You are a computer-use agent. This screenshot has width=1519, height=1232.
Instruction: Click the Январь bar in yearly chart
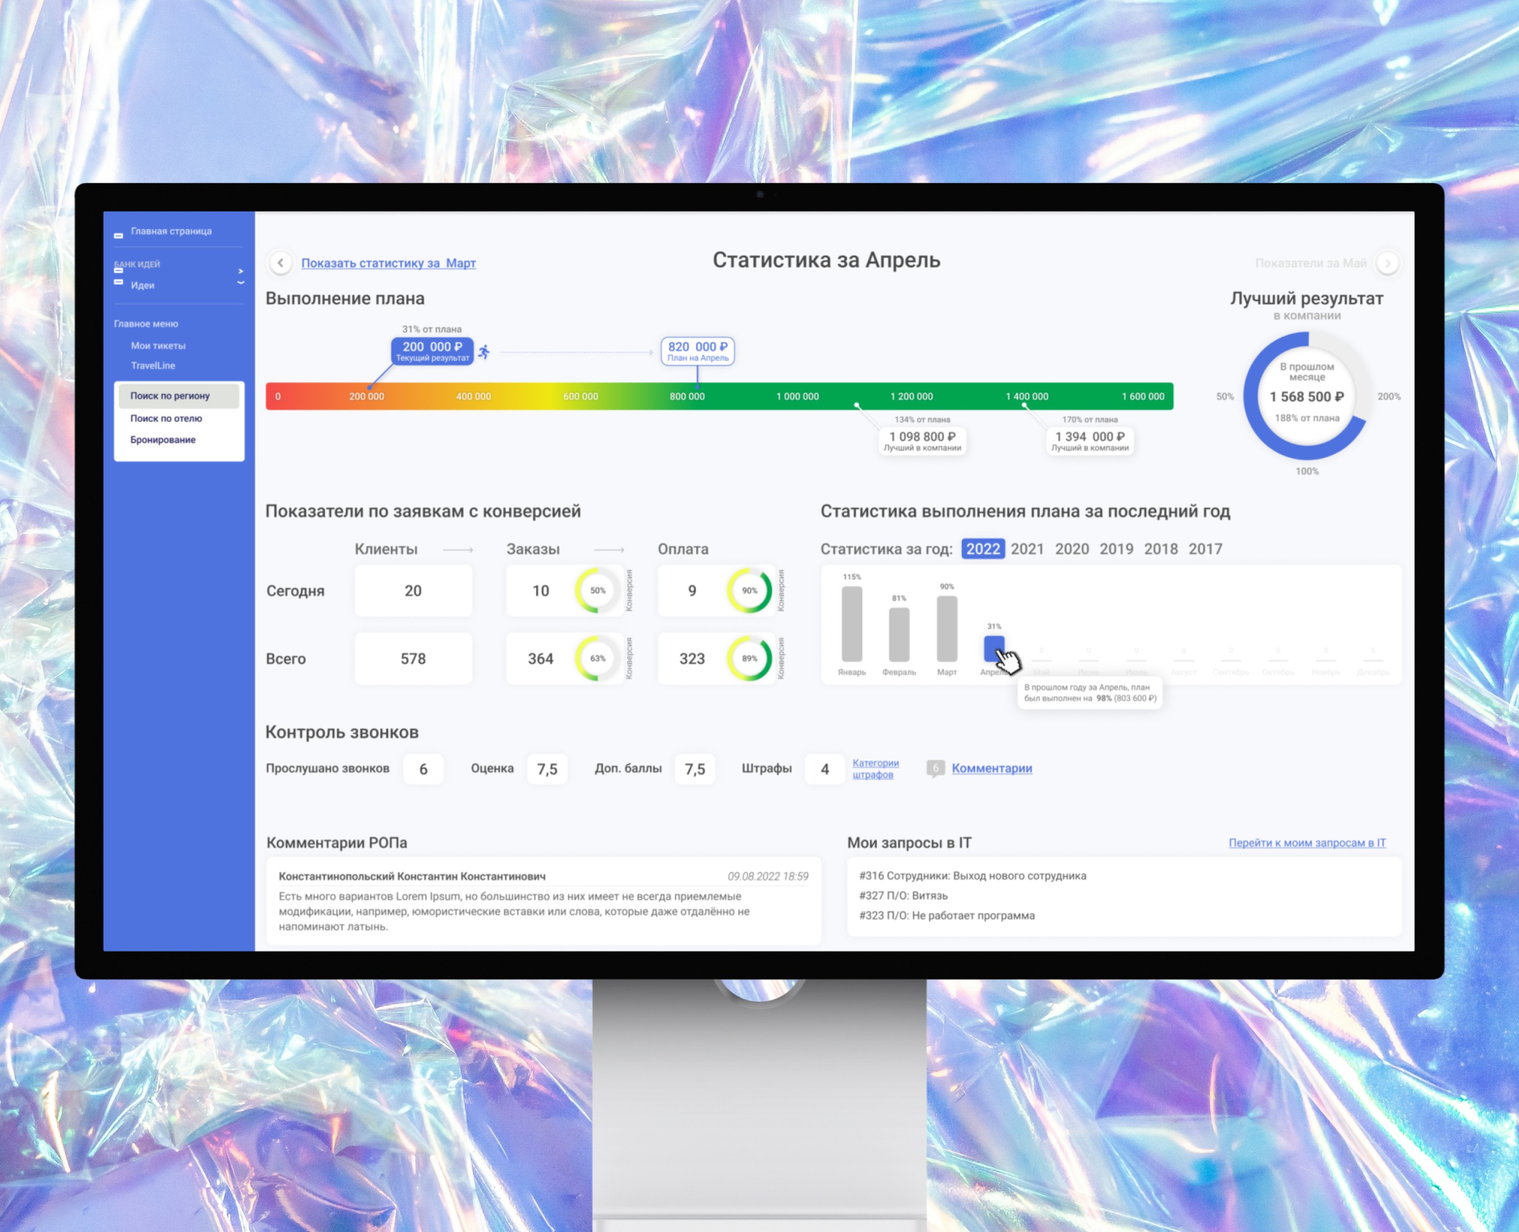coord(851,624)
